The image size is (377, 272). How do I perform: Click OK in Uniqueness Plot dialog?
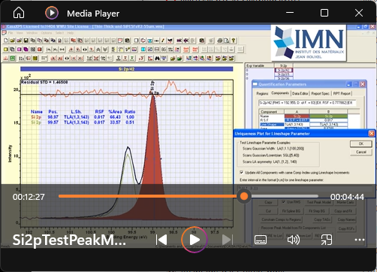point(360,144)
